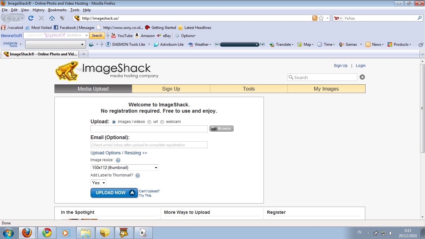The height and width of the screenshot is (239, 425).
Task: Open Windows Explorer from the taskbar
Action: [x=85, y=232]
